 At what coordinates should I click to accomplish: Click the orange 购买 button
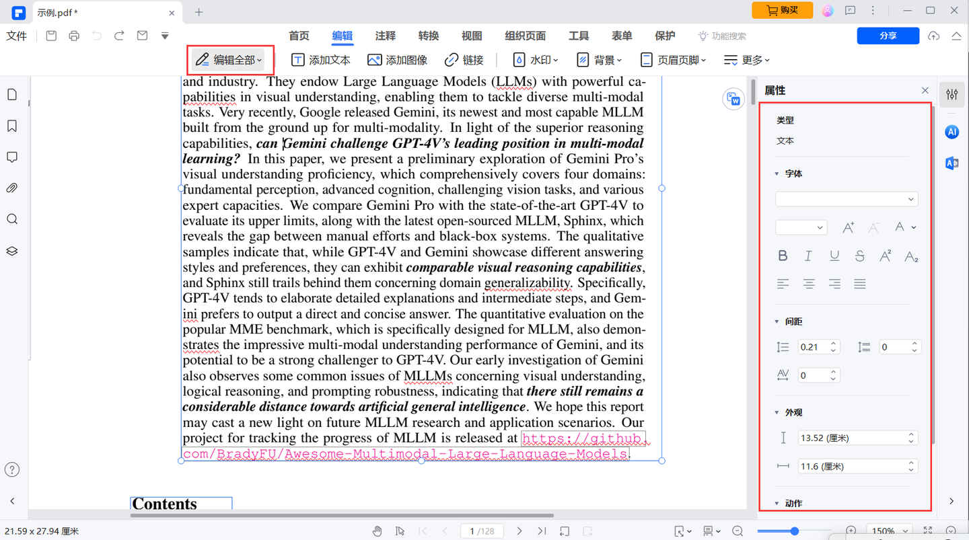coord(783,10)
